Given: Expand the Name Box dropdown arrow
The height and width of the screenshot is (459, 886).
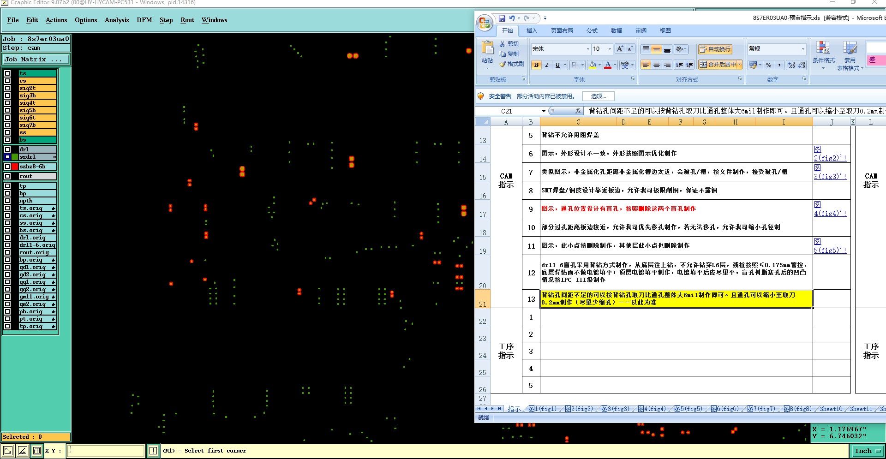Looking at the screenshot, I should (x=544, y=111).
